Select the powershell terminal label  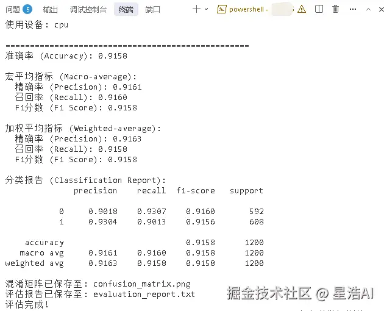coord(247,9)
